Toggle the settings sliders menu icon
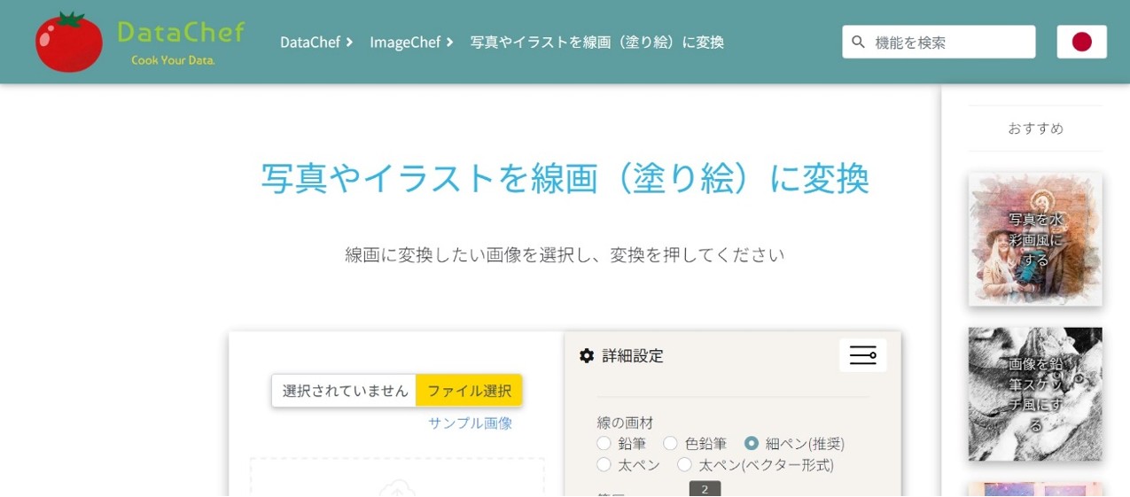 pyautogui.click(x=862, y=355)
